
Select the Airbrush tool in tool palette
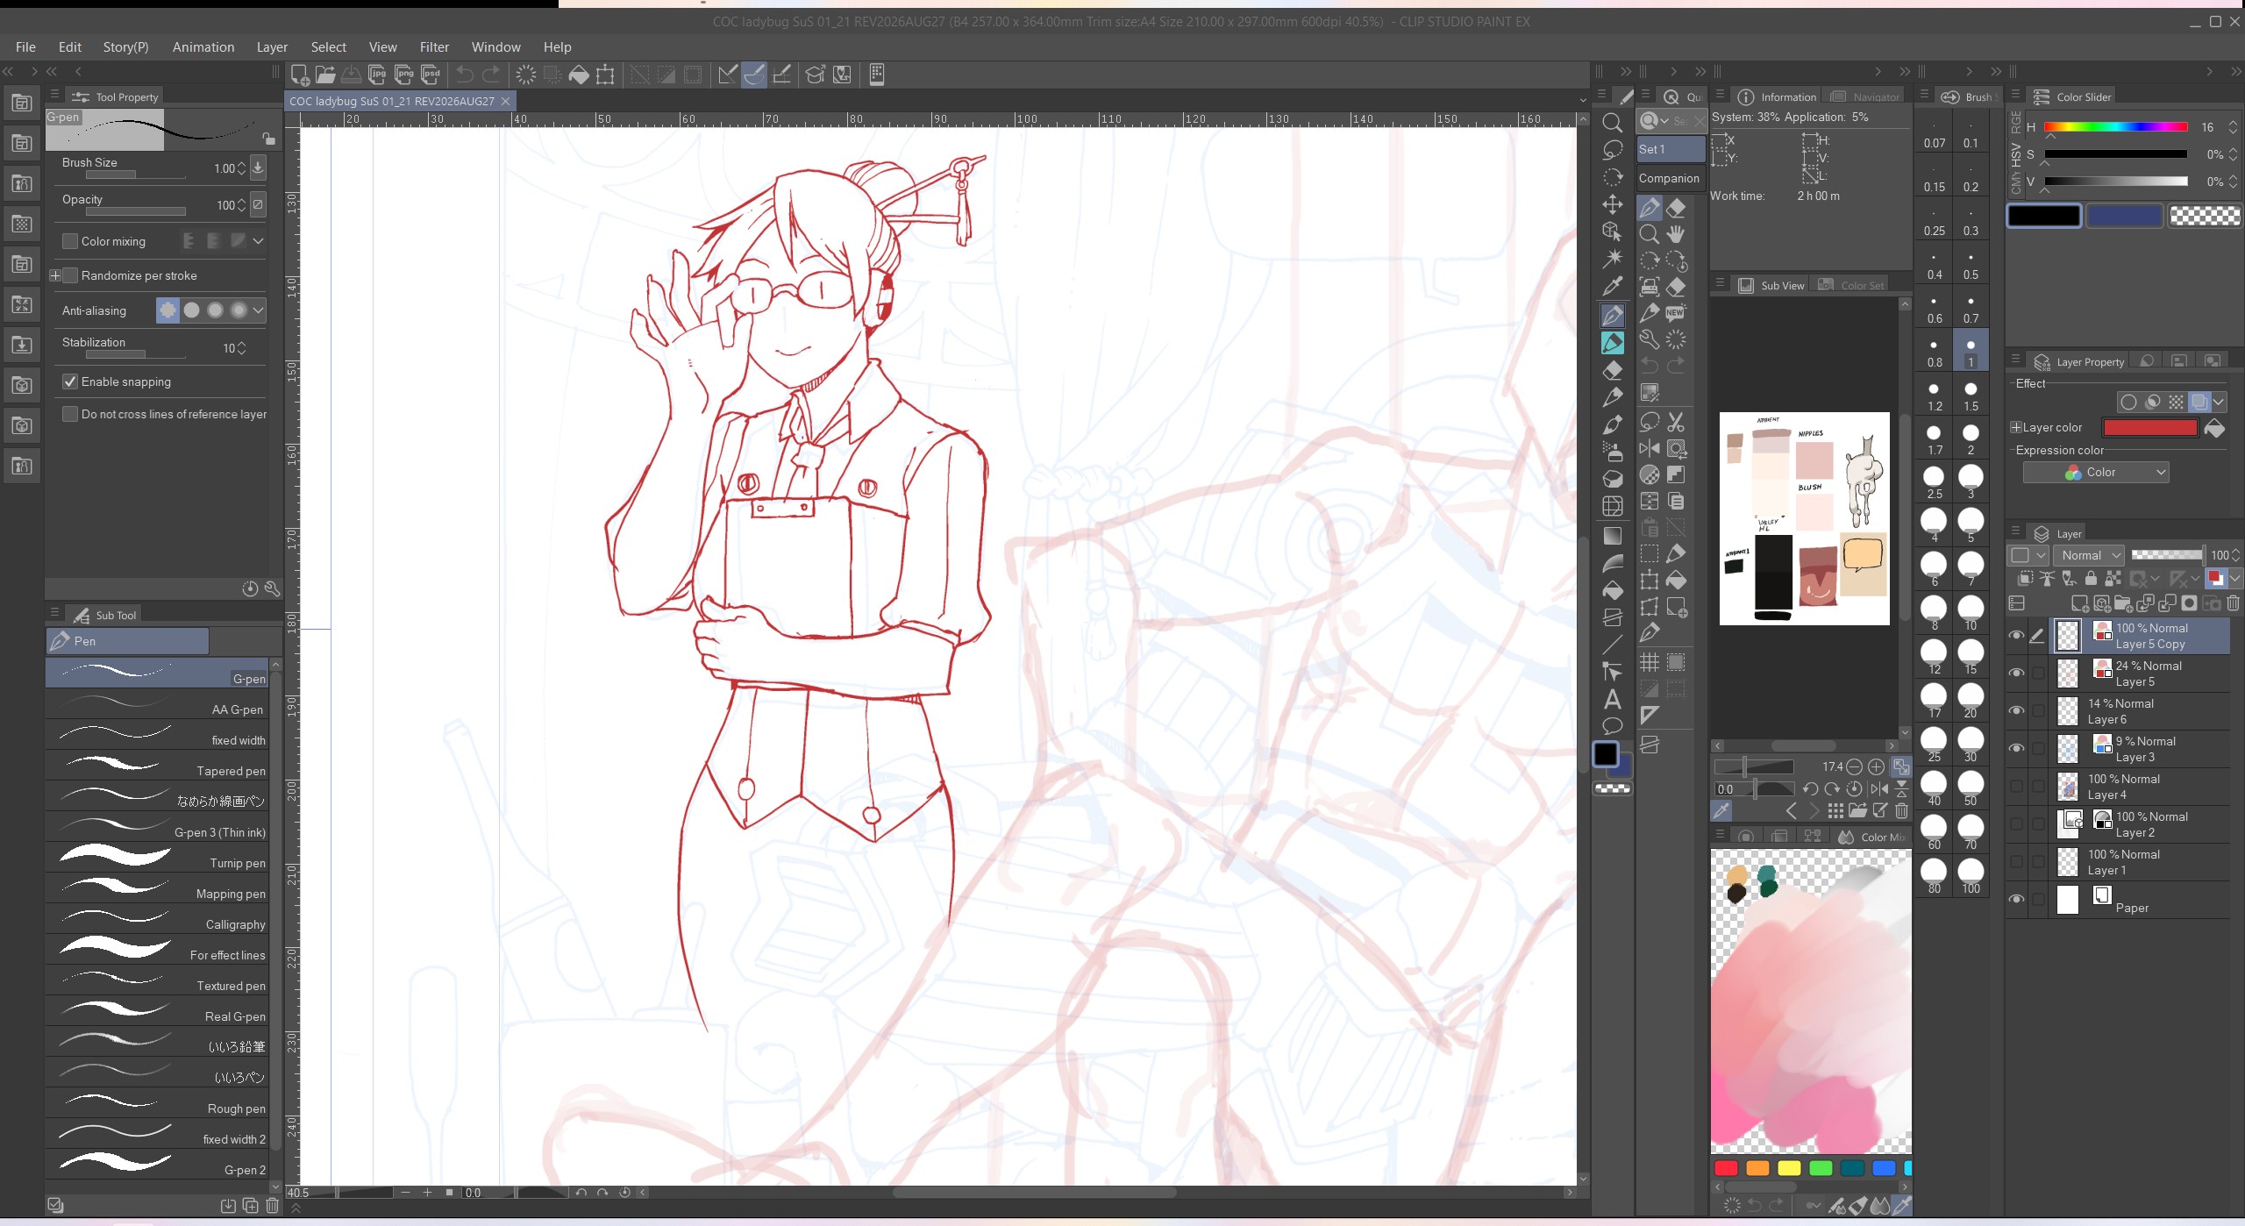pyautogui.click(x=1612, y=452)
